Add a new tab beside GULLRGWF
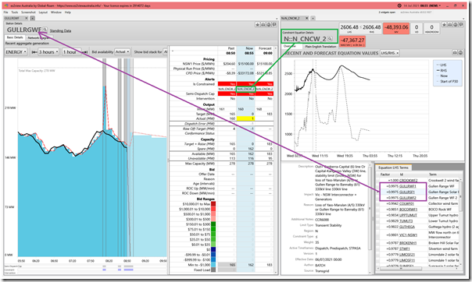Screen dimensions: 472x282 click(32, 18)
